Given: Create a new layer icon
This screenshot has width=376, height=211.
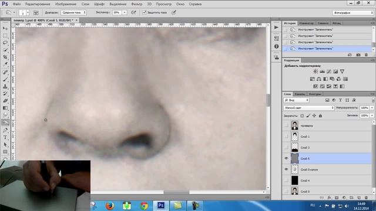Looking at the screenshot, I should 359,198.
